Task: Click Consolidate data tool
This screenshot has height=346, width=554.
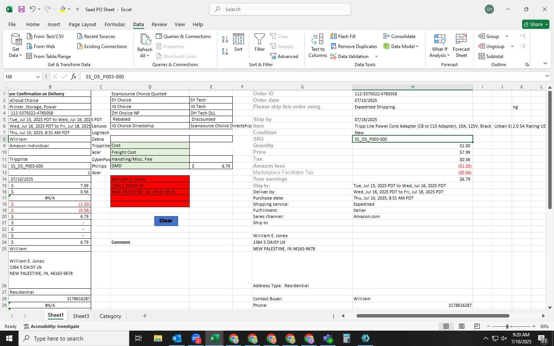Action: [399, 36]
